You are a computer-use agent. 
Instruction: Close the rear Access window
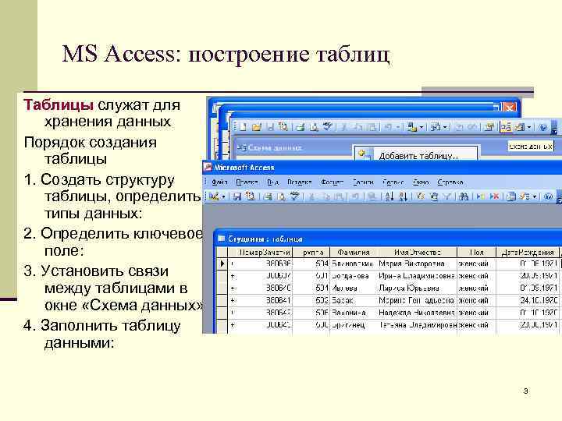pyautogui.click(x=509, y=107)
